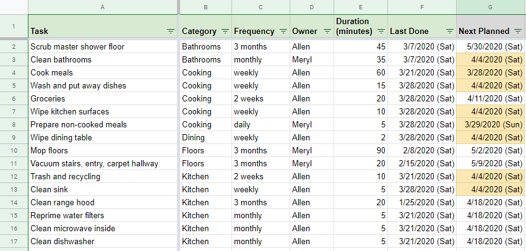
Task: Open the Last Done column filter icon
Action: tap(449, 31)
